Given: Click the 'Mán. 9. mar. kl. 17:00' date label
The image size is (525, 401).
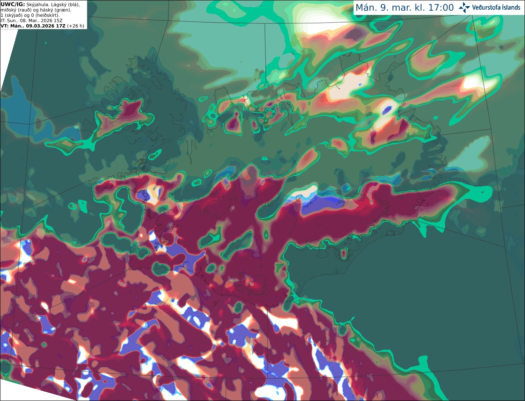Looking at the screenshot, I should [x=404, y=8].
